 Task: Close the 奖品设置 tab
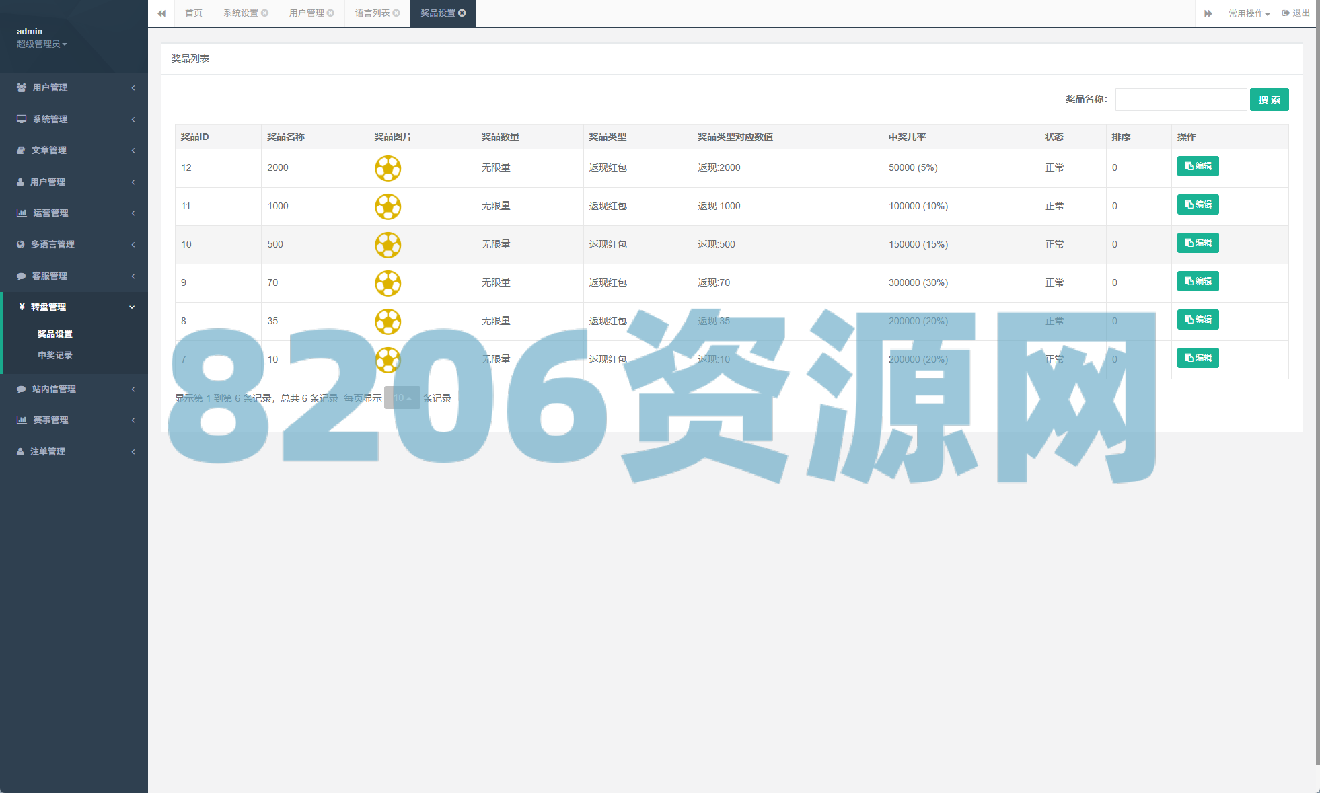[462, 13]
